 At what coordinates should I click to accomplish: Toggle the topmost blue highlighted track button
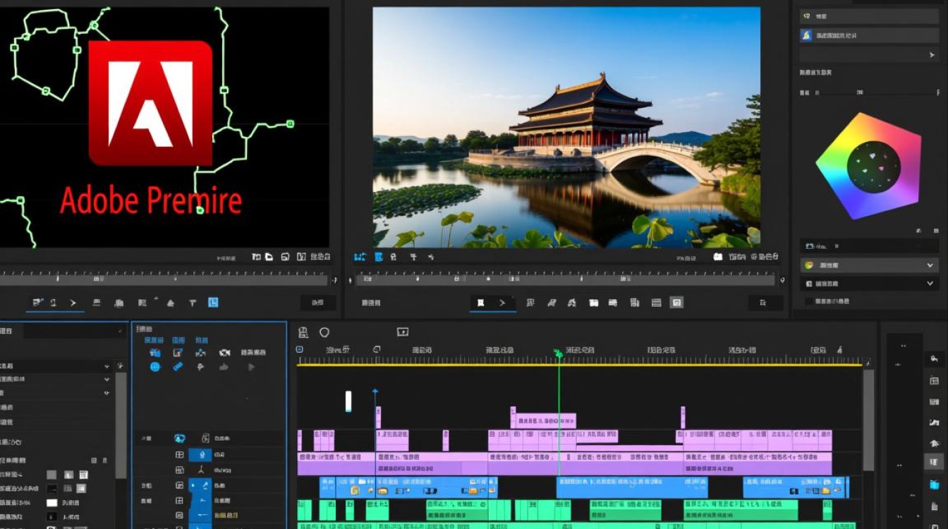200,455
